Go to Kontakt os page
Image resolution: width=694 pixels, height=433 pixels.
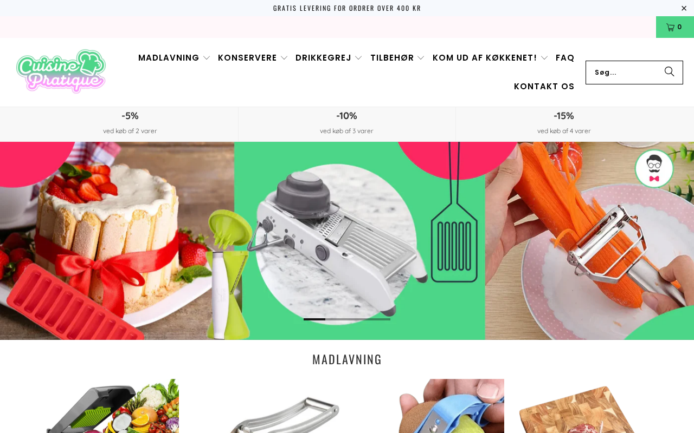tap(544, 87)
